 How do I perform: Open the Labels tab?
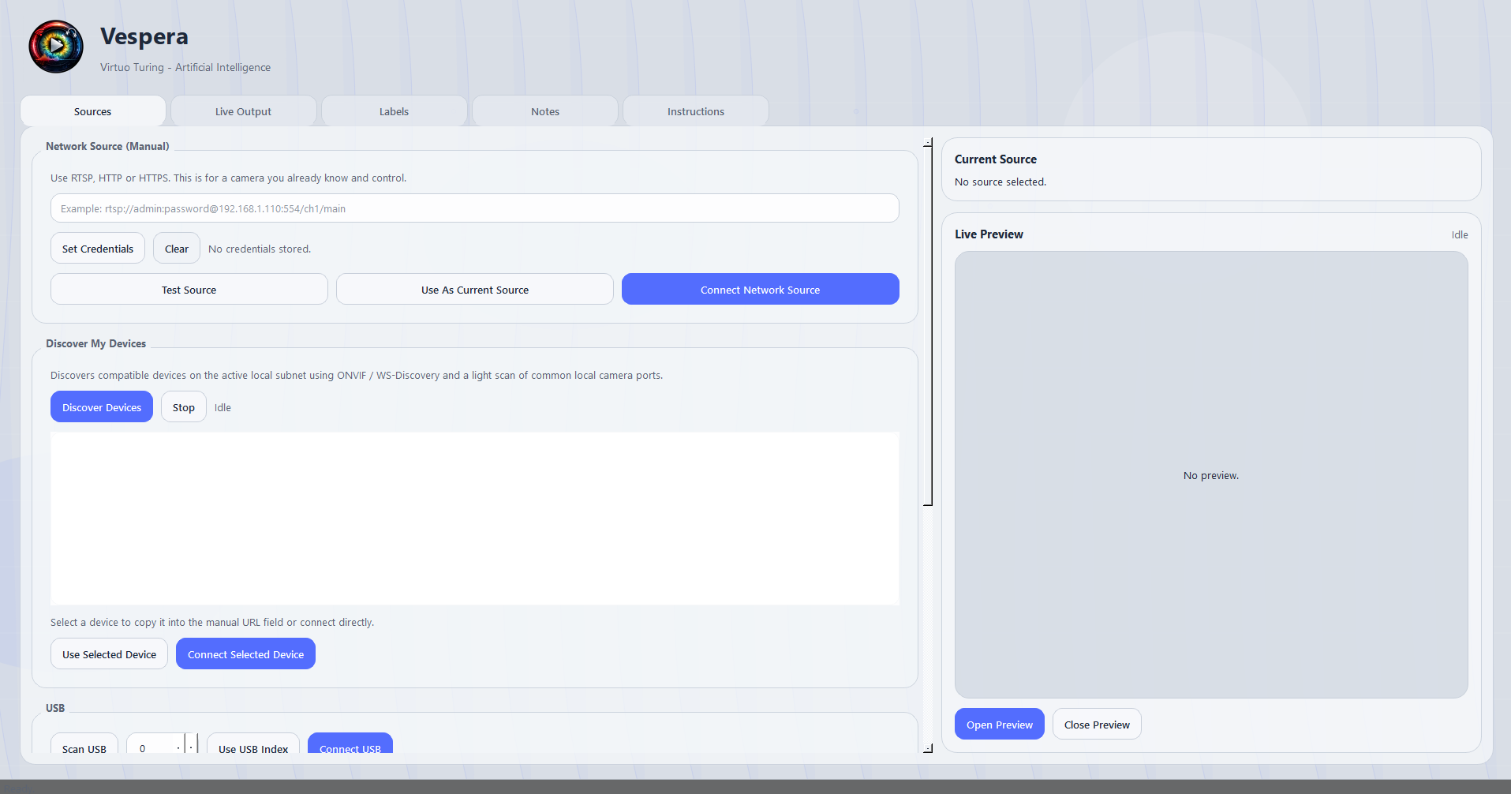click(394, 110)
